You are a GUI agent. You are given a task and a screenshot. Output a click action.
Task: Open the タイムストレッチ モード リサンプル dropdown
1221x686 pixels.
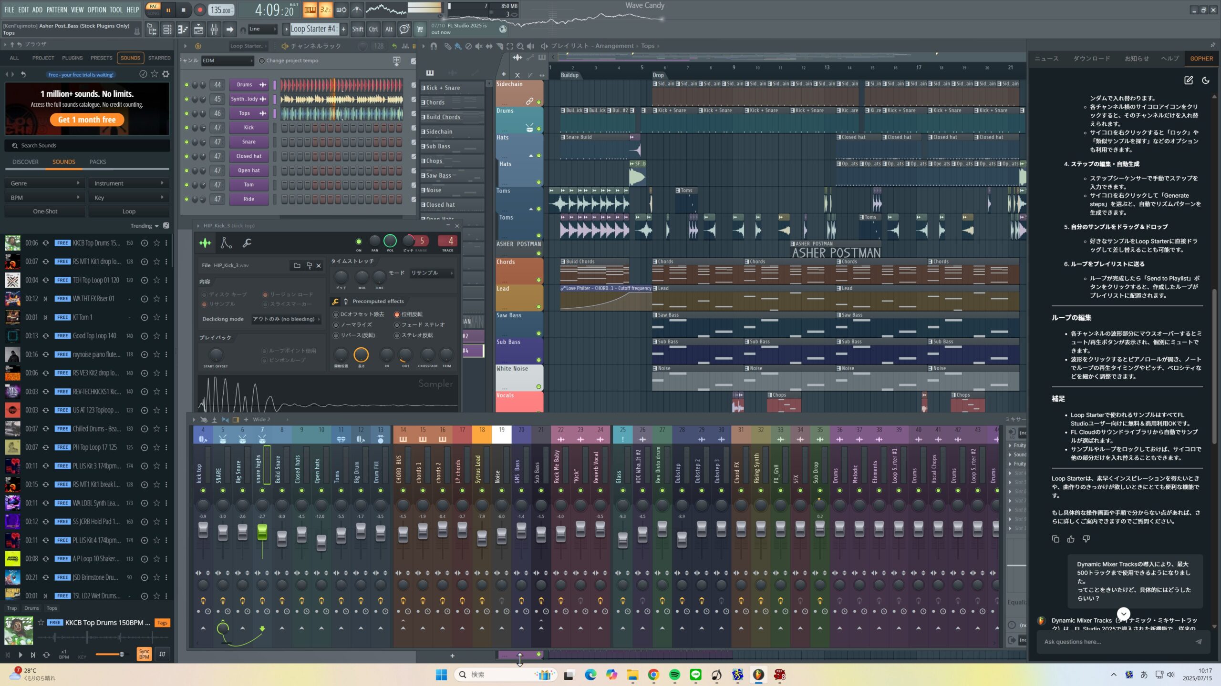coord(432,273)
